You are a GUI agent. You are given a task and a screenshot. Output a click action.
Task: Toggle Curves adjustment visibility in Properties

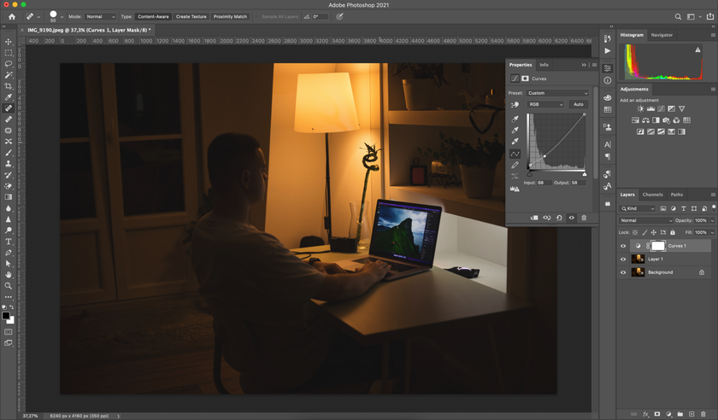(572, 218)
